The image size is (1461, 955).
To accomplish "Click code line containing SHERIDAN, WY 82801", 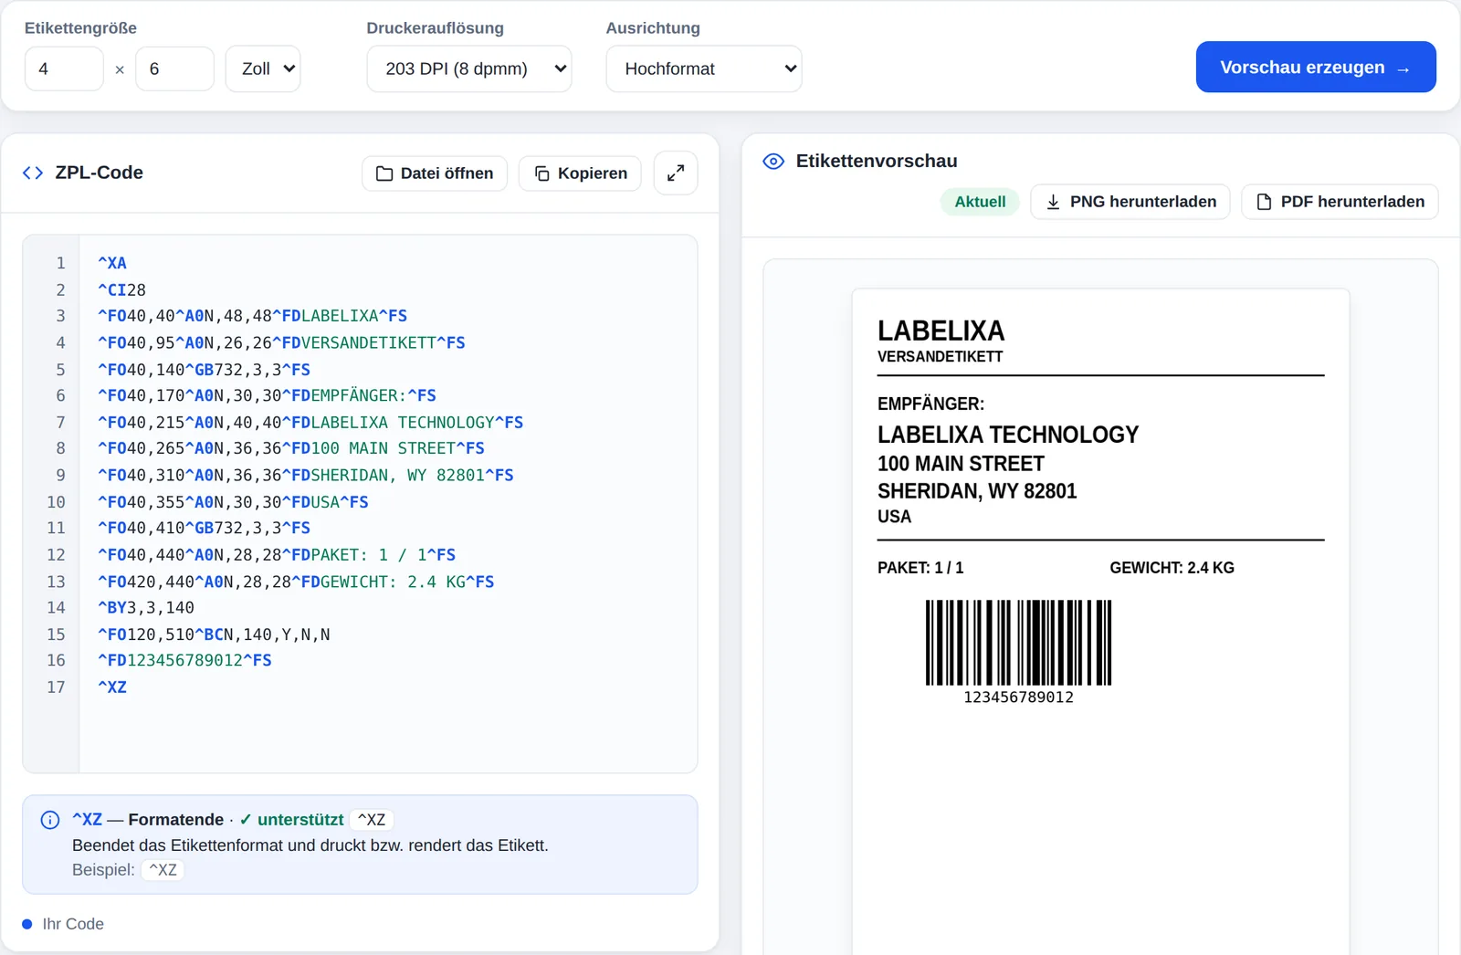I will click(x=306, y=475).
